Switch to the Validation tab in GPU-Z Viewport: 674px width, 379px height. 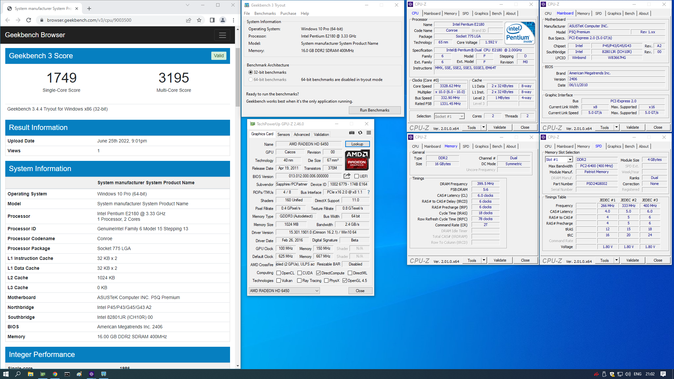click(321, 135)
